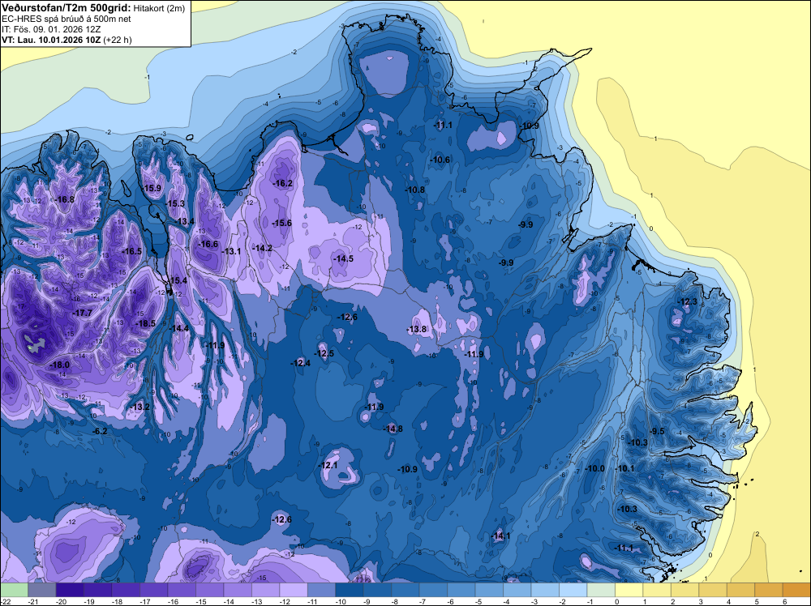Click the temperature value -16.6 on the map
The width and height of the screenshot is (811, 606).
209,245
